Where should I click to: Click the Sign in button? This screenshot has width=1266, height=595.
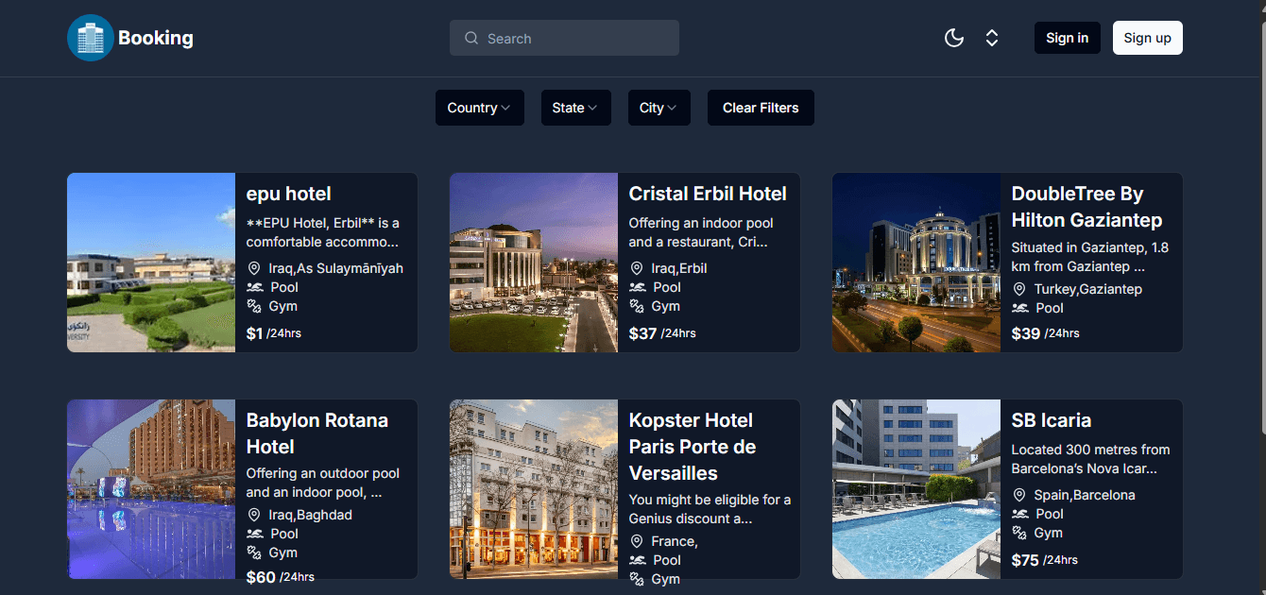pyautogui.click(x=1067, y=38)
